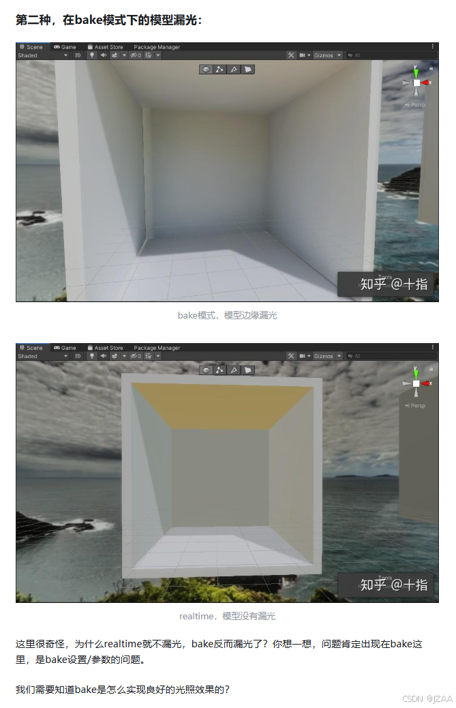Select the cube tool in the lower overlay toolbar

coord(206,370)
